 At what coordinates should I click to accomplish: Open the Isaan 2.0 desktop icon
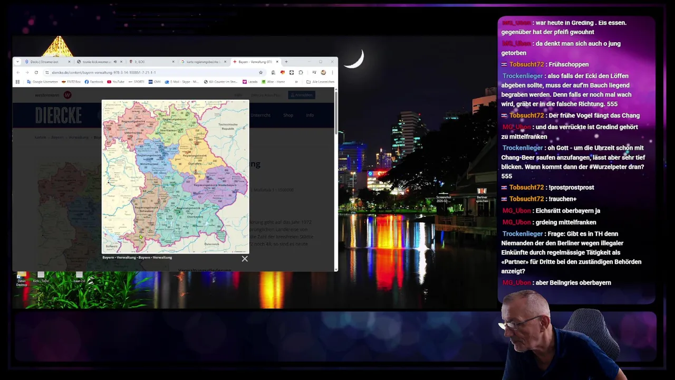(x=79, y=278)
